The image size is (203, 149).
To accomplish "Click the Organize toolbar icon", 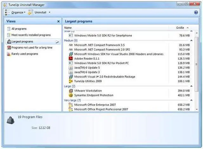I will [7, 12].
